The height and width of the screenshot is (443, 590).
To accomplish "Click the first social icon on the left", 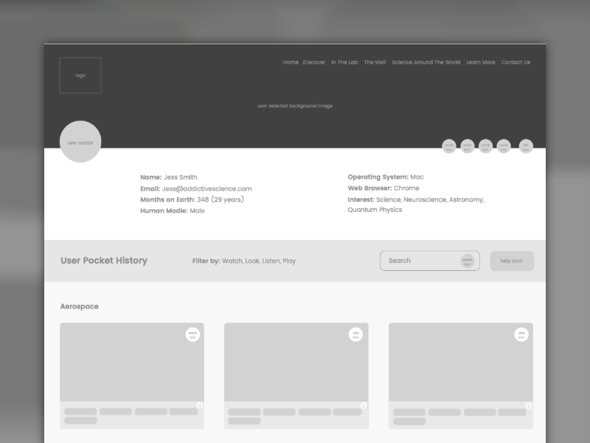I will pyautogui.click(x=448, y=146).
